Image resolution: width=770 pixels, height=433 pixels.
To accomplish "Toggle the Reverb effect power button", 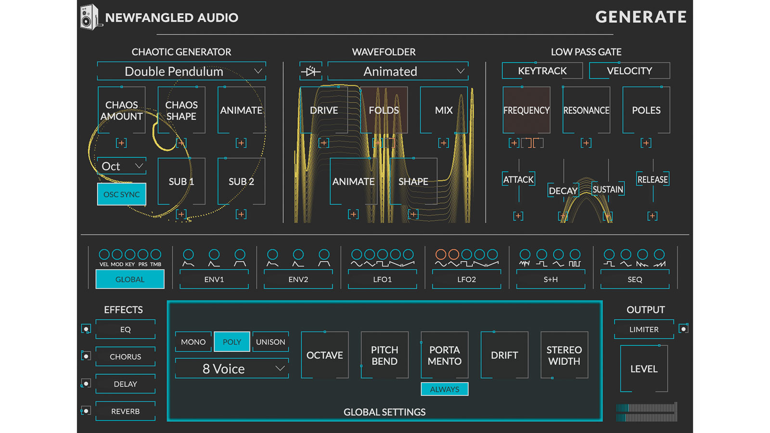I will click(x=86, y=410).
